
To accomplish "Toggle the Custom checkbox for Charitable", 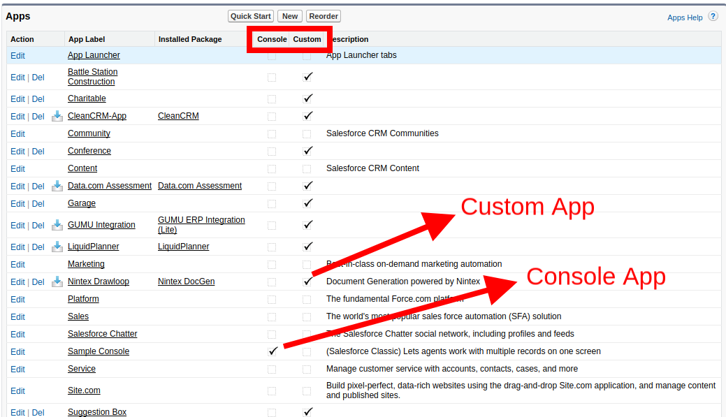I will 307,98.
